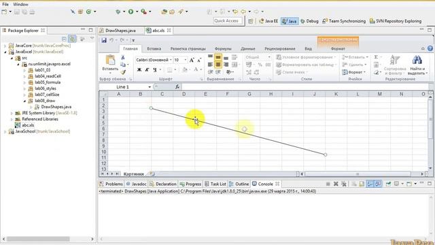Click the Find and Select binoculars icon
The image size is (435, 245).
click(x=417, y=60)
